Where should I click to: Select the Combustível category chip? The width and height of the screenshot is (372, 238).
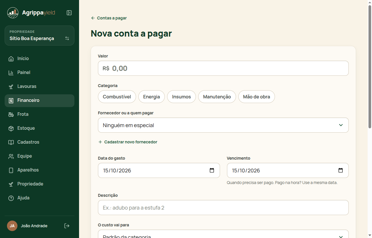click(117, 97)
